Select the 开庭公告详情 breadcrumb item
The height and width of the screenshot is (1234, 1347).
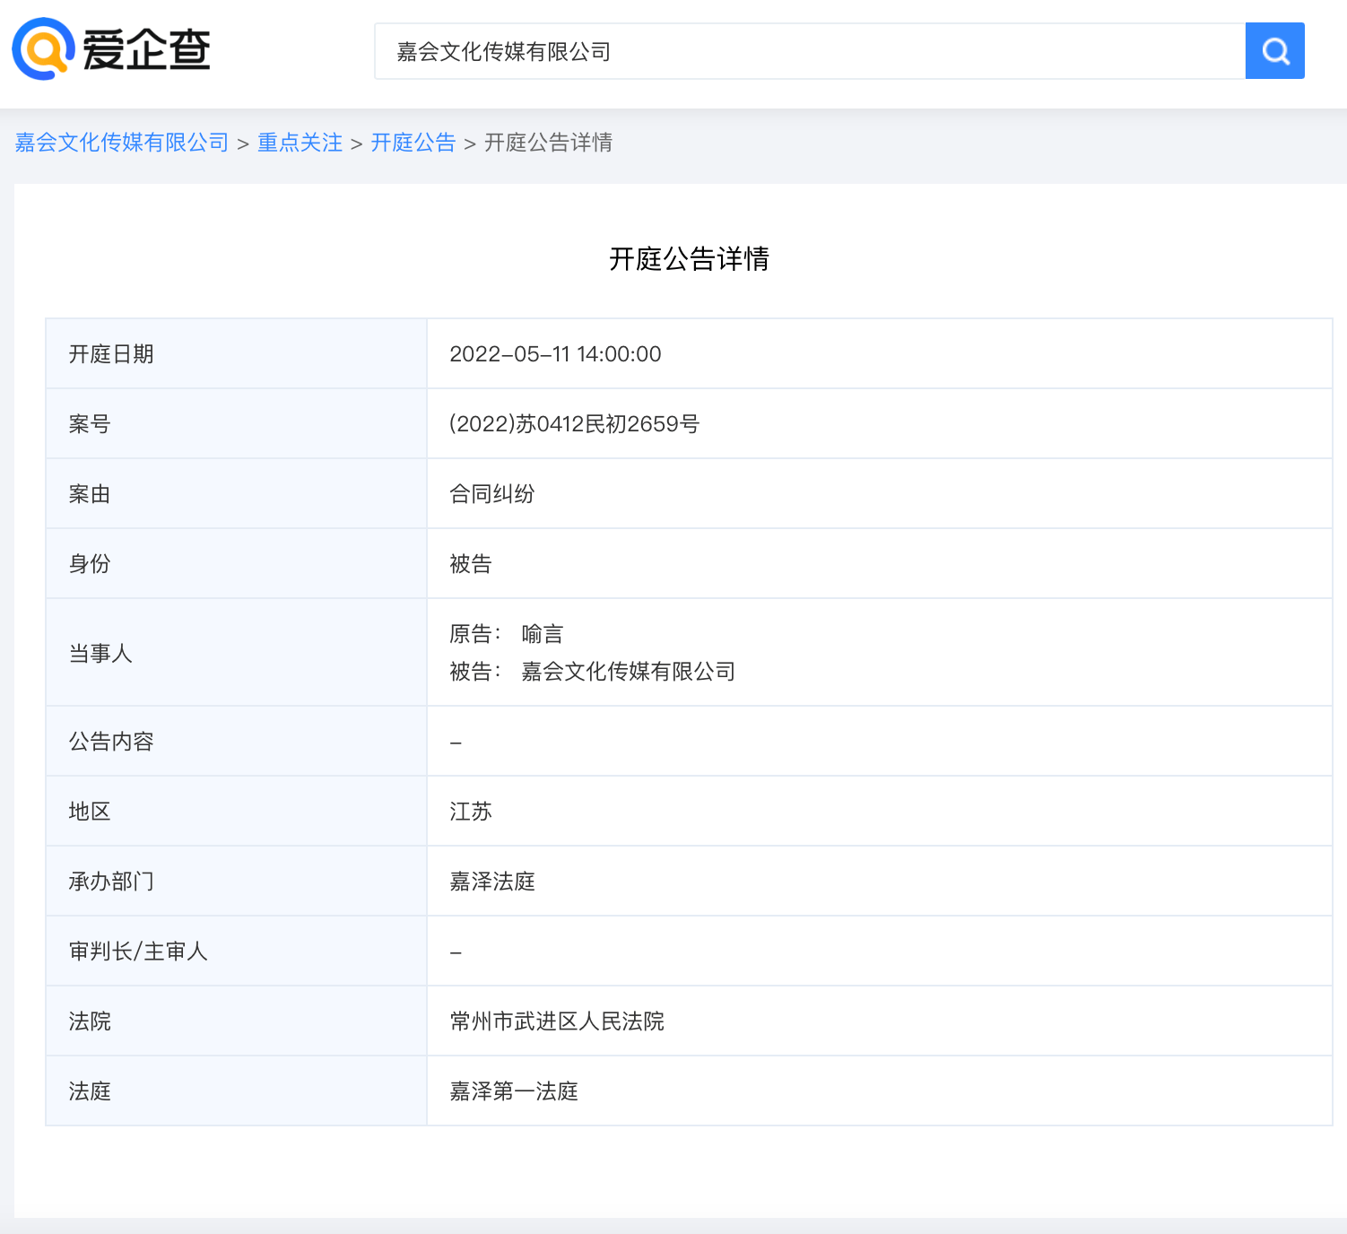pyautogui.click(x=549, y=143)
